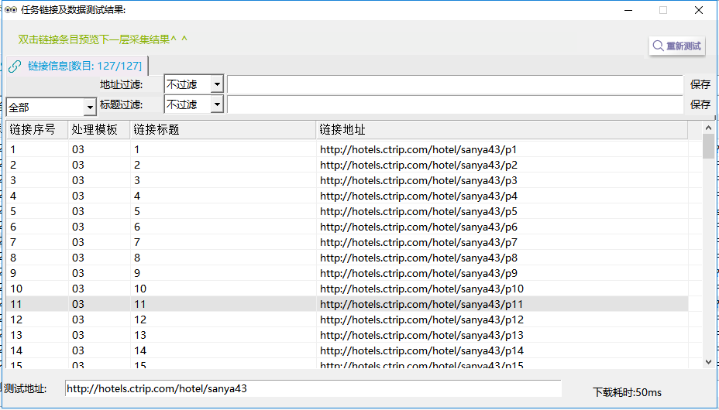The width and height of the screenshot is (719, 410).
Task: Select the row with URL ending /p1
Action: [347, 149]
